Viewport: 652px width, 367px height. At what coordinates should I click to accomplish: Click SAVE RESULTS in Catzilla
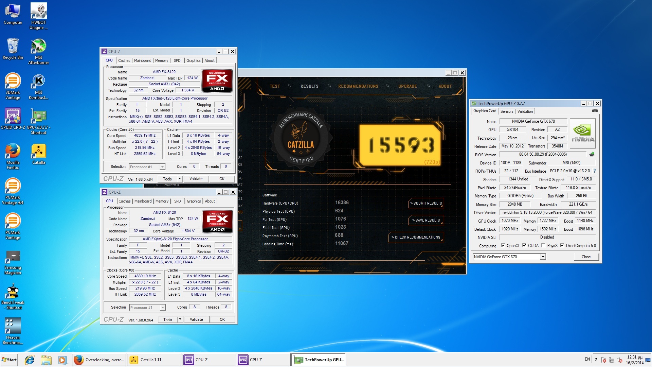point(426,220)
